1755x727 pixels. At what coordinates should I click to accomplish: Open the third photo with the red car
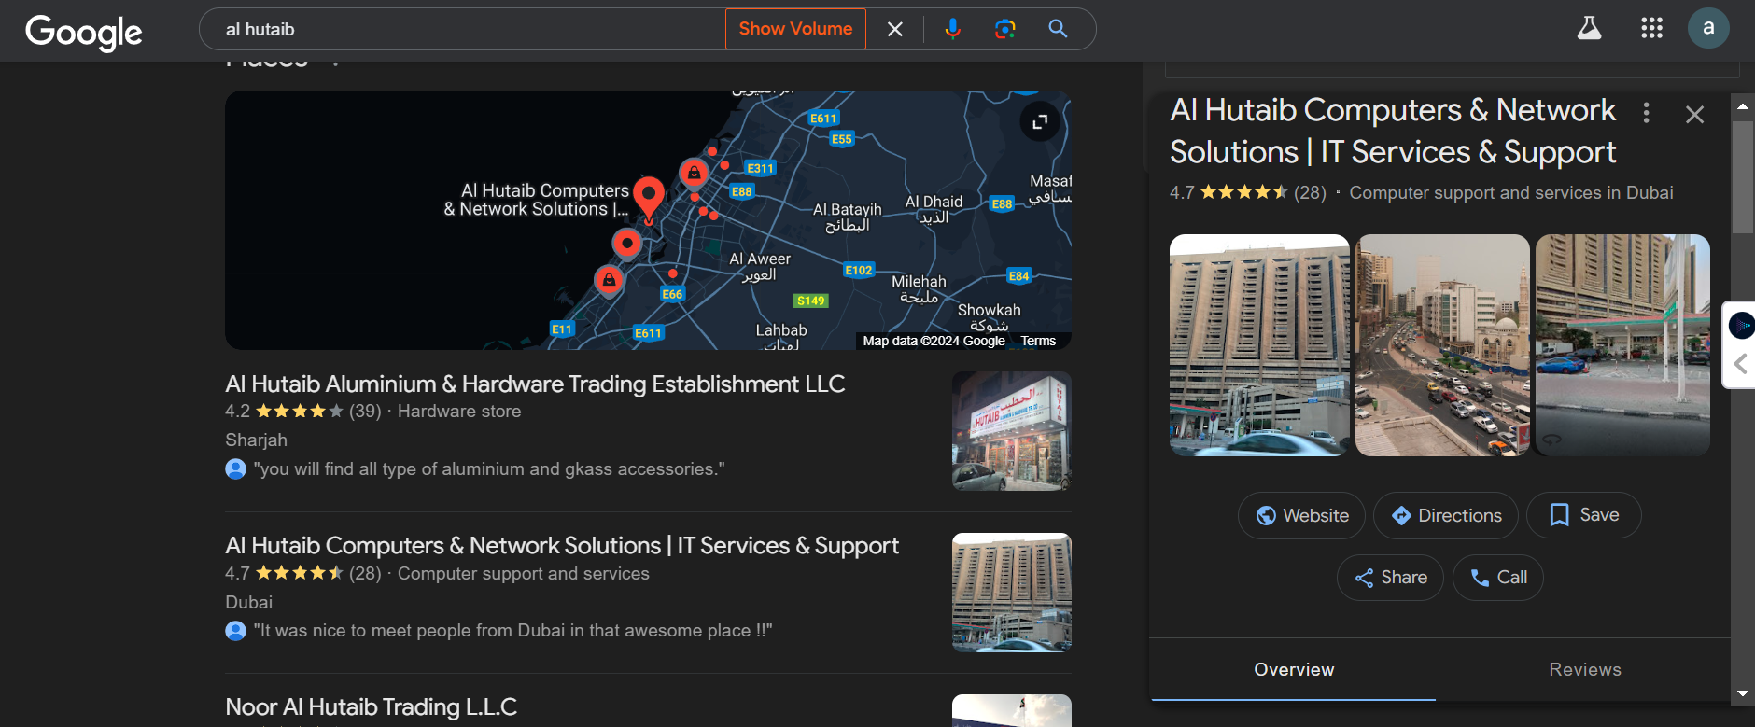click(1622, 345)
